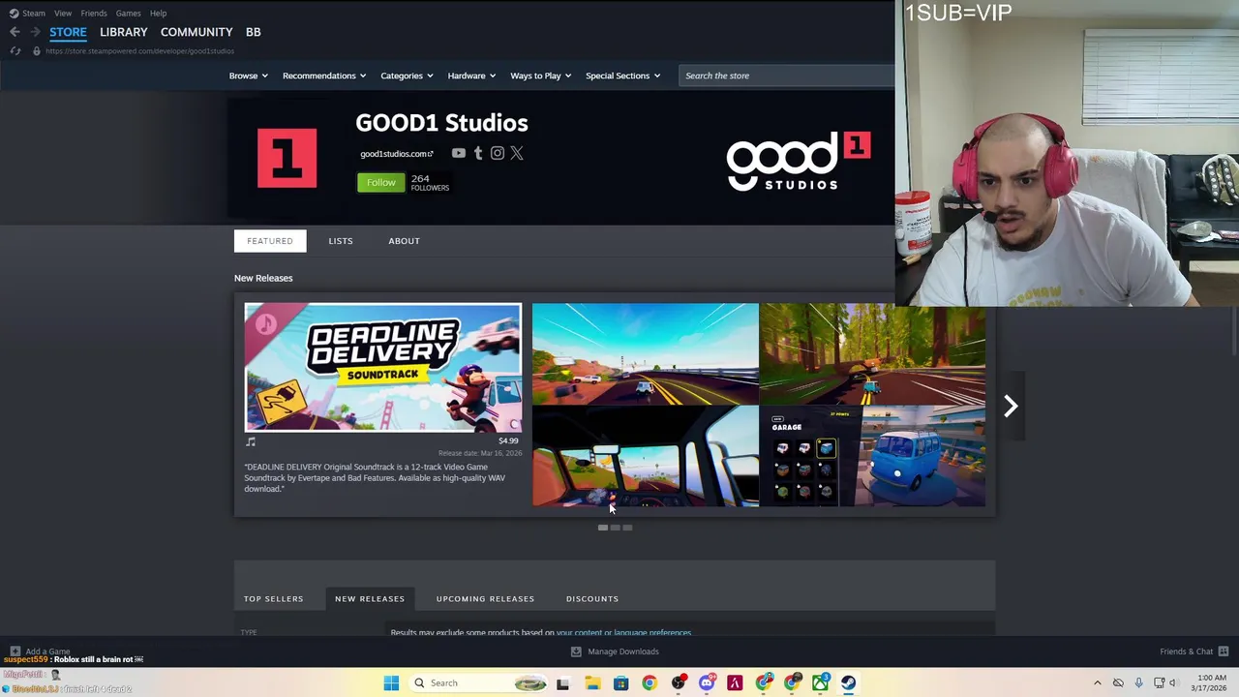
Task: Reload the store page
Action: click(x=15, y=50)
